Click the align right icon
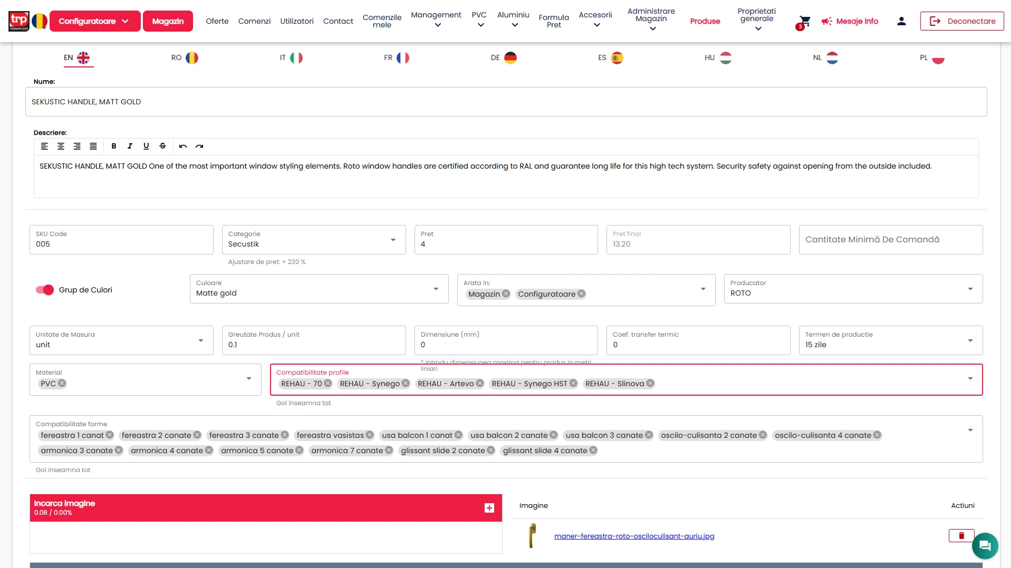This screenshot has height=568, width=1011. pos(77,146)
